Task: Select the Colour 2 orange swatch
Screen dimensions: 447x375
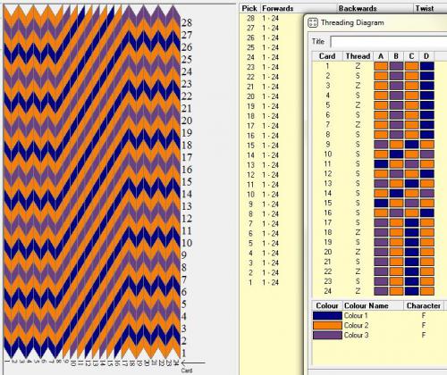Action: (x=327, y=325)
